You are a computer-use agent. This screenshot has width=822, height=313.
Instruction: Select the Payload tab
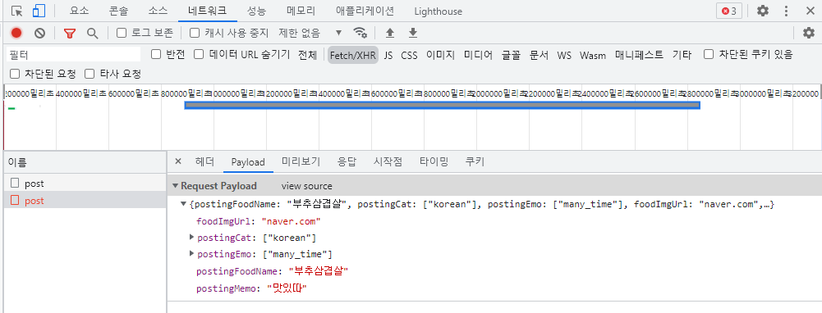click(248, 161)
